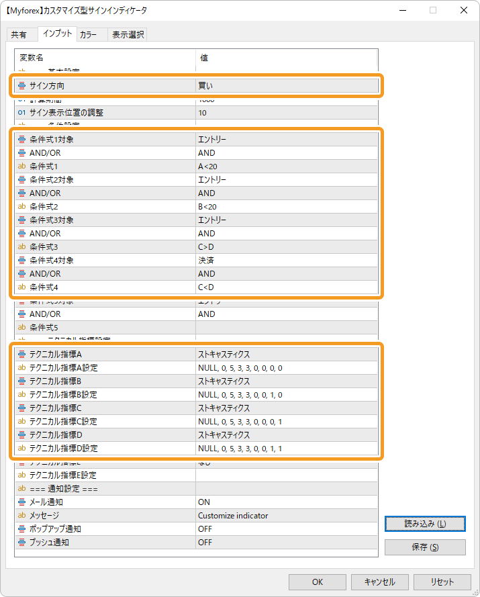This screenshot has height=597, width=480.
Task: Switch to the 表示選択 tab
Action: point(128,35)
